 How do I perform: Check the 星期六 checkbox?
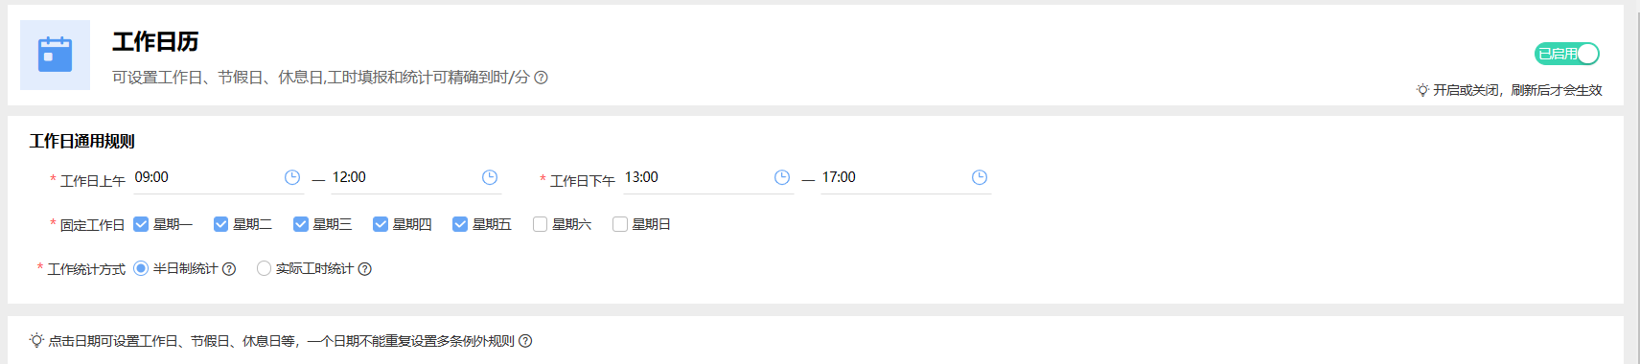(x=540, y=224)
